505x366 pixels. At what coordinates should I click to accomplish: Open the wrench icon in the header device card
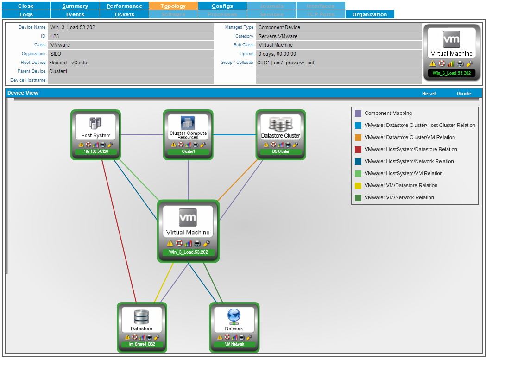tap(470, 63)
